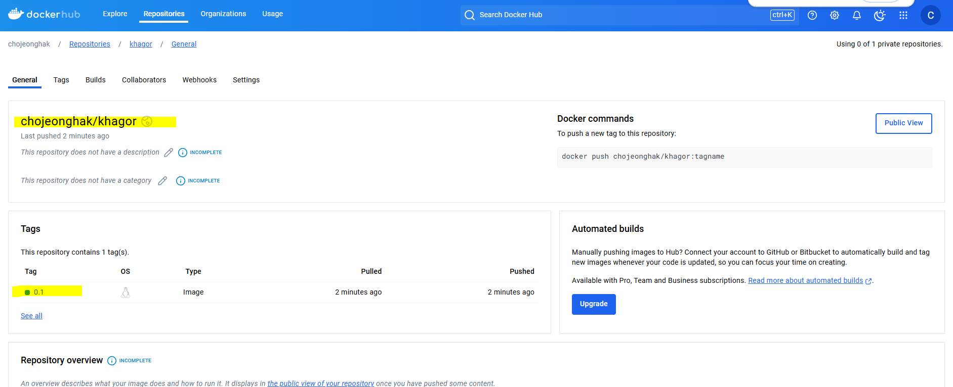Open the Organizations nav item

pos(223,14)
